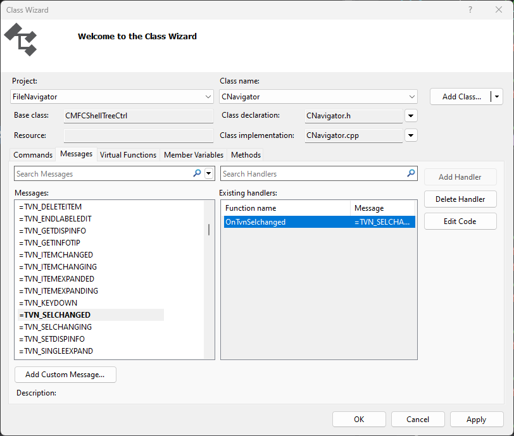This screenshot has width=514, height=436.
Task: Select =TVN_ENDLABELEDIT in Messages list
Action: pyautogui.click(x=56, y=219)
